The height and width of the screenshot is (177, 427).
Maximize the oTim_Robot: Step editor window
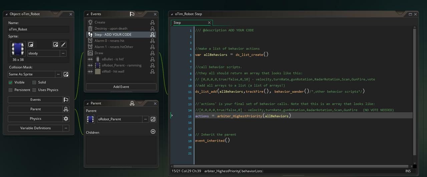point(410,14)
